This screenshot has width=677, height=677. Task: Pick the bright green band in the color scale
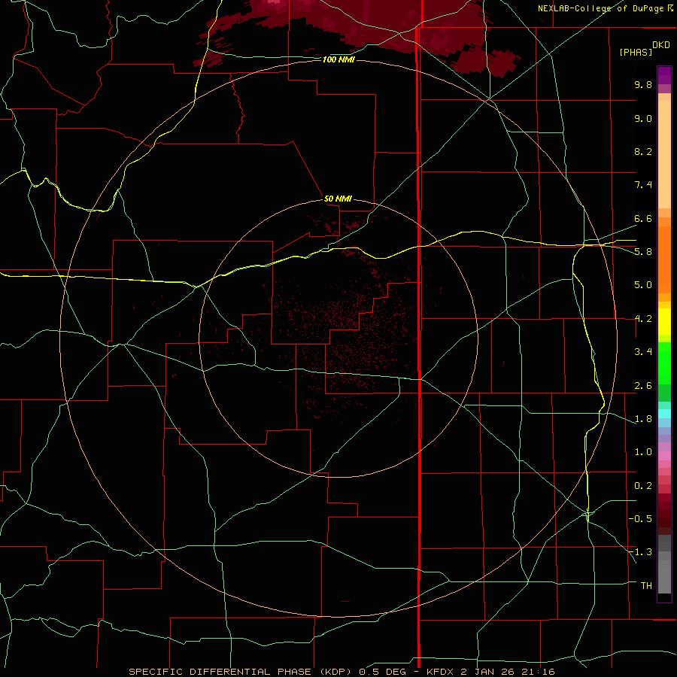tap(664, 363)
